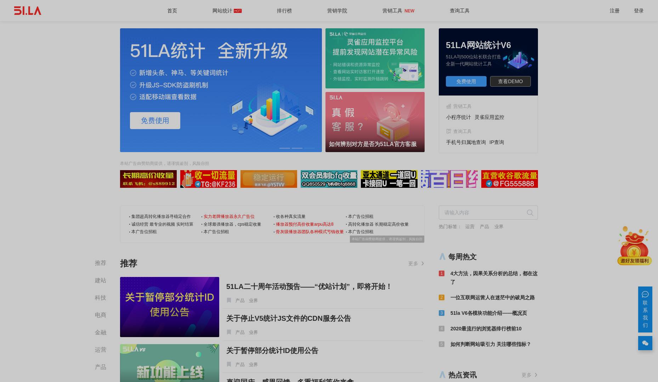Select 业界 hot tag under search box
Viewport: 658px width, 382px height.
pyautogui.click(x=499, y=227)
